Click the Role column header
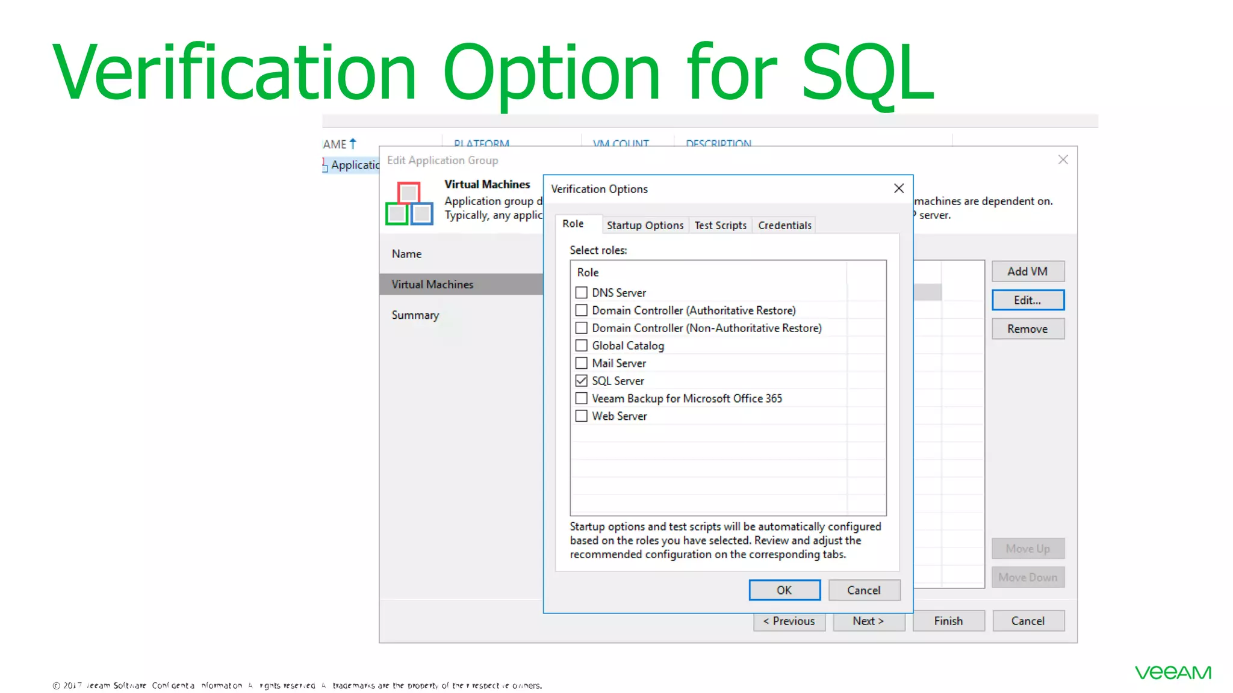Viewport: 1233px width, 693px height. 708,273
